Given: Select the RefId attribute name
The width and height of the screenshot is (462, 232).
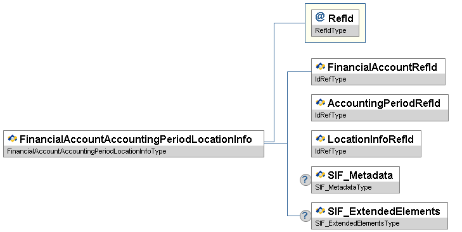Looking at the screenshot, I should pos(340,18).
